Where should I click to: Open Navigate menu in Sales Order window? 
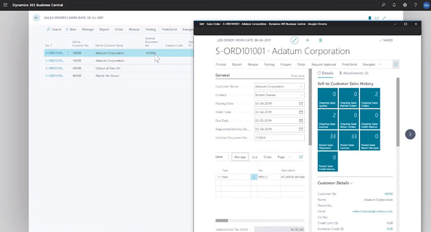pyautogui.click(x=369, y=64)
